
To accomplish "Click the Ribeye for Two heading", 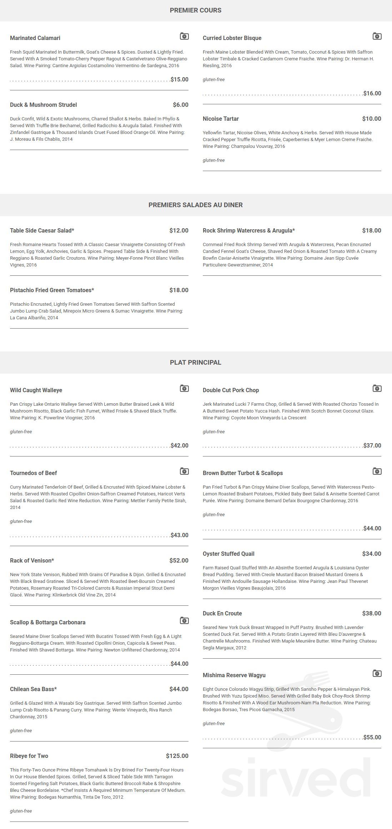I will (29, 756).
